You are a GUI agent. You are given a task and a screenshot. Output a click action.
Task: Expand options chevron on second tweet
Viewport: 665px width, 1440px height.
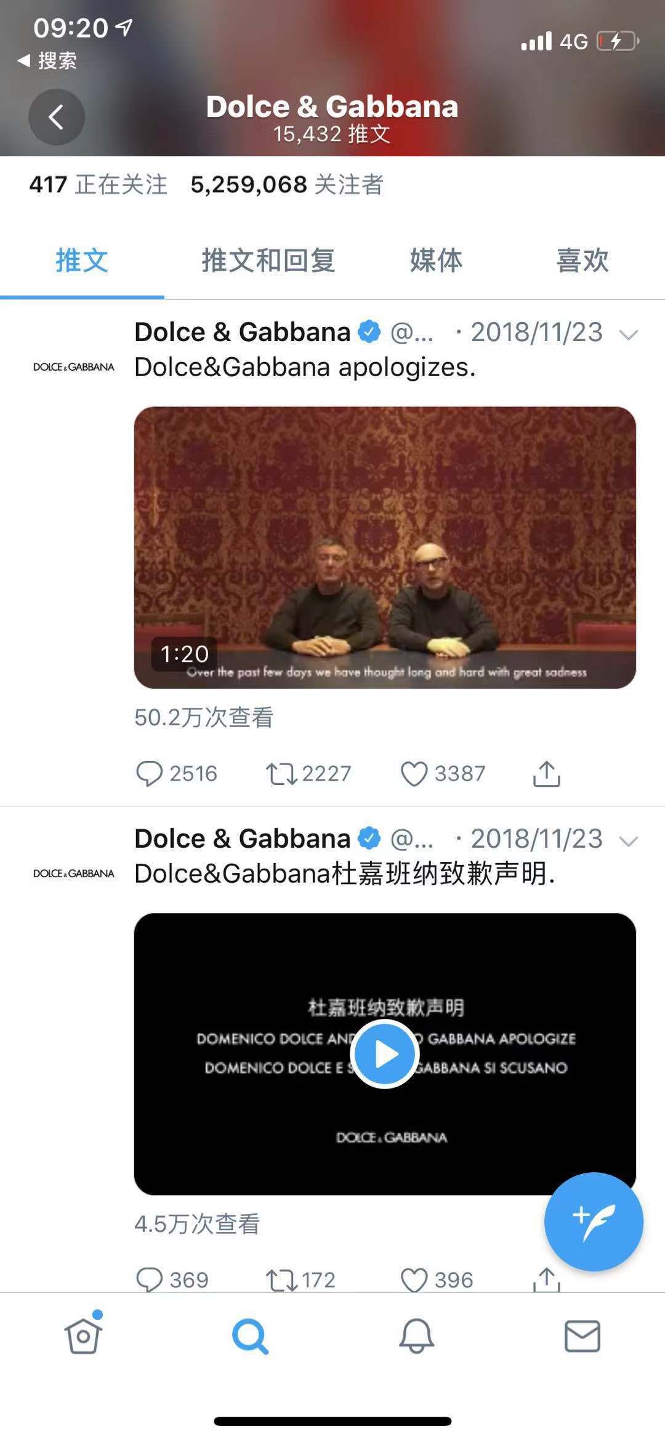[628, 842]
